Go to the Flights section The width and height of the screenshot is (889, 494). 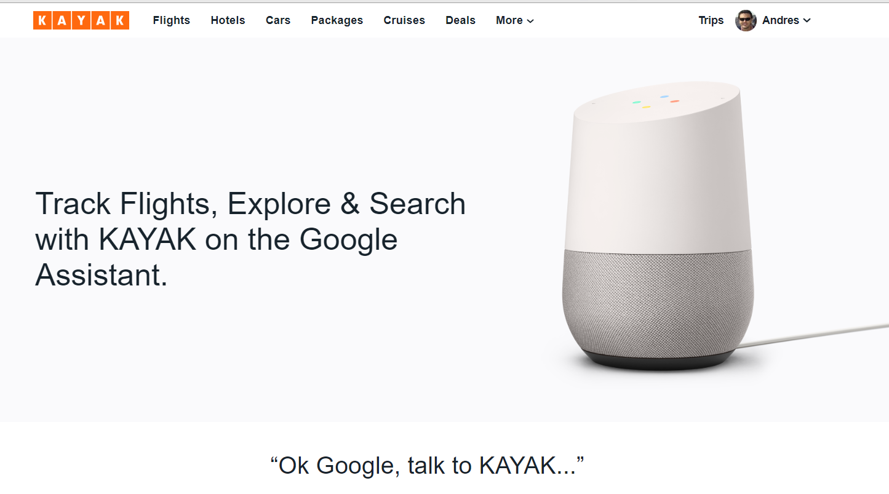[x=172, y=20]
